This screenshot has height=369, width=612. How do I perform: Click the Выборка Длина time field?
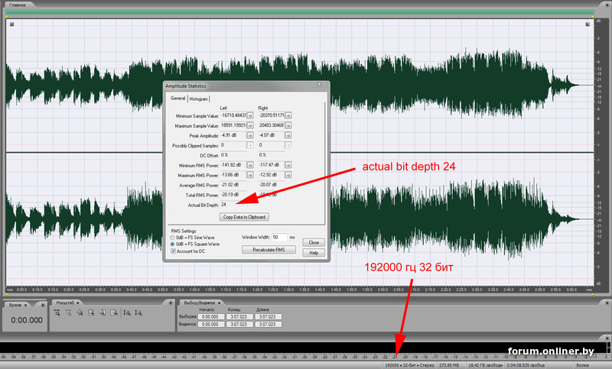(269, 317)
